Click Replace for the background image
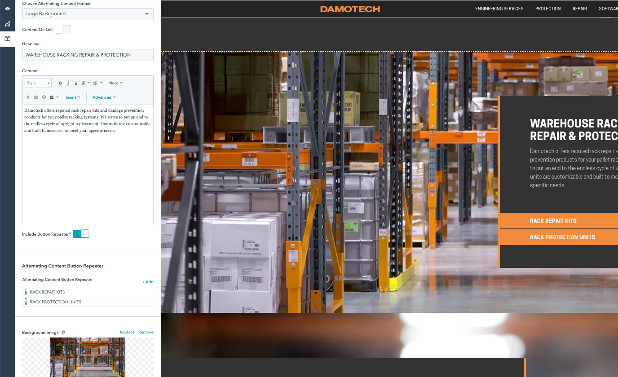 pos(127,332)
